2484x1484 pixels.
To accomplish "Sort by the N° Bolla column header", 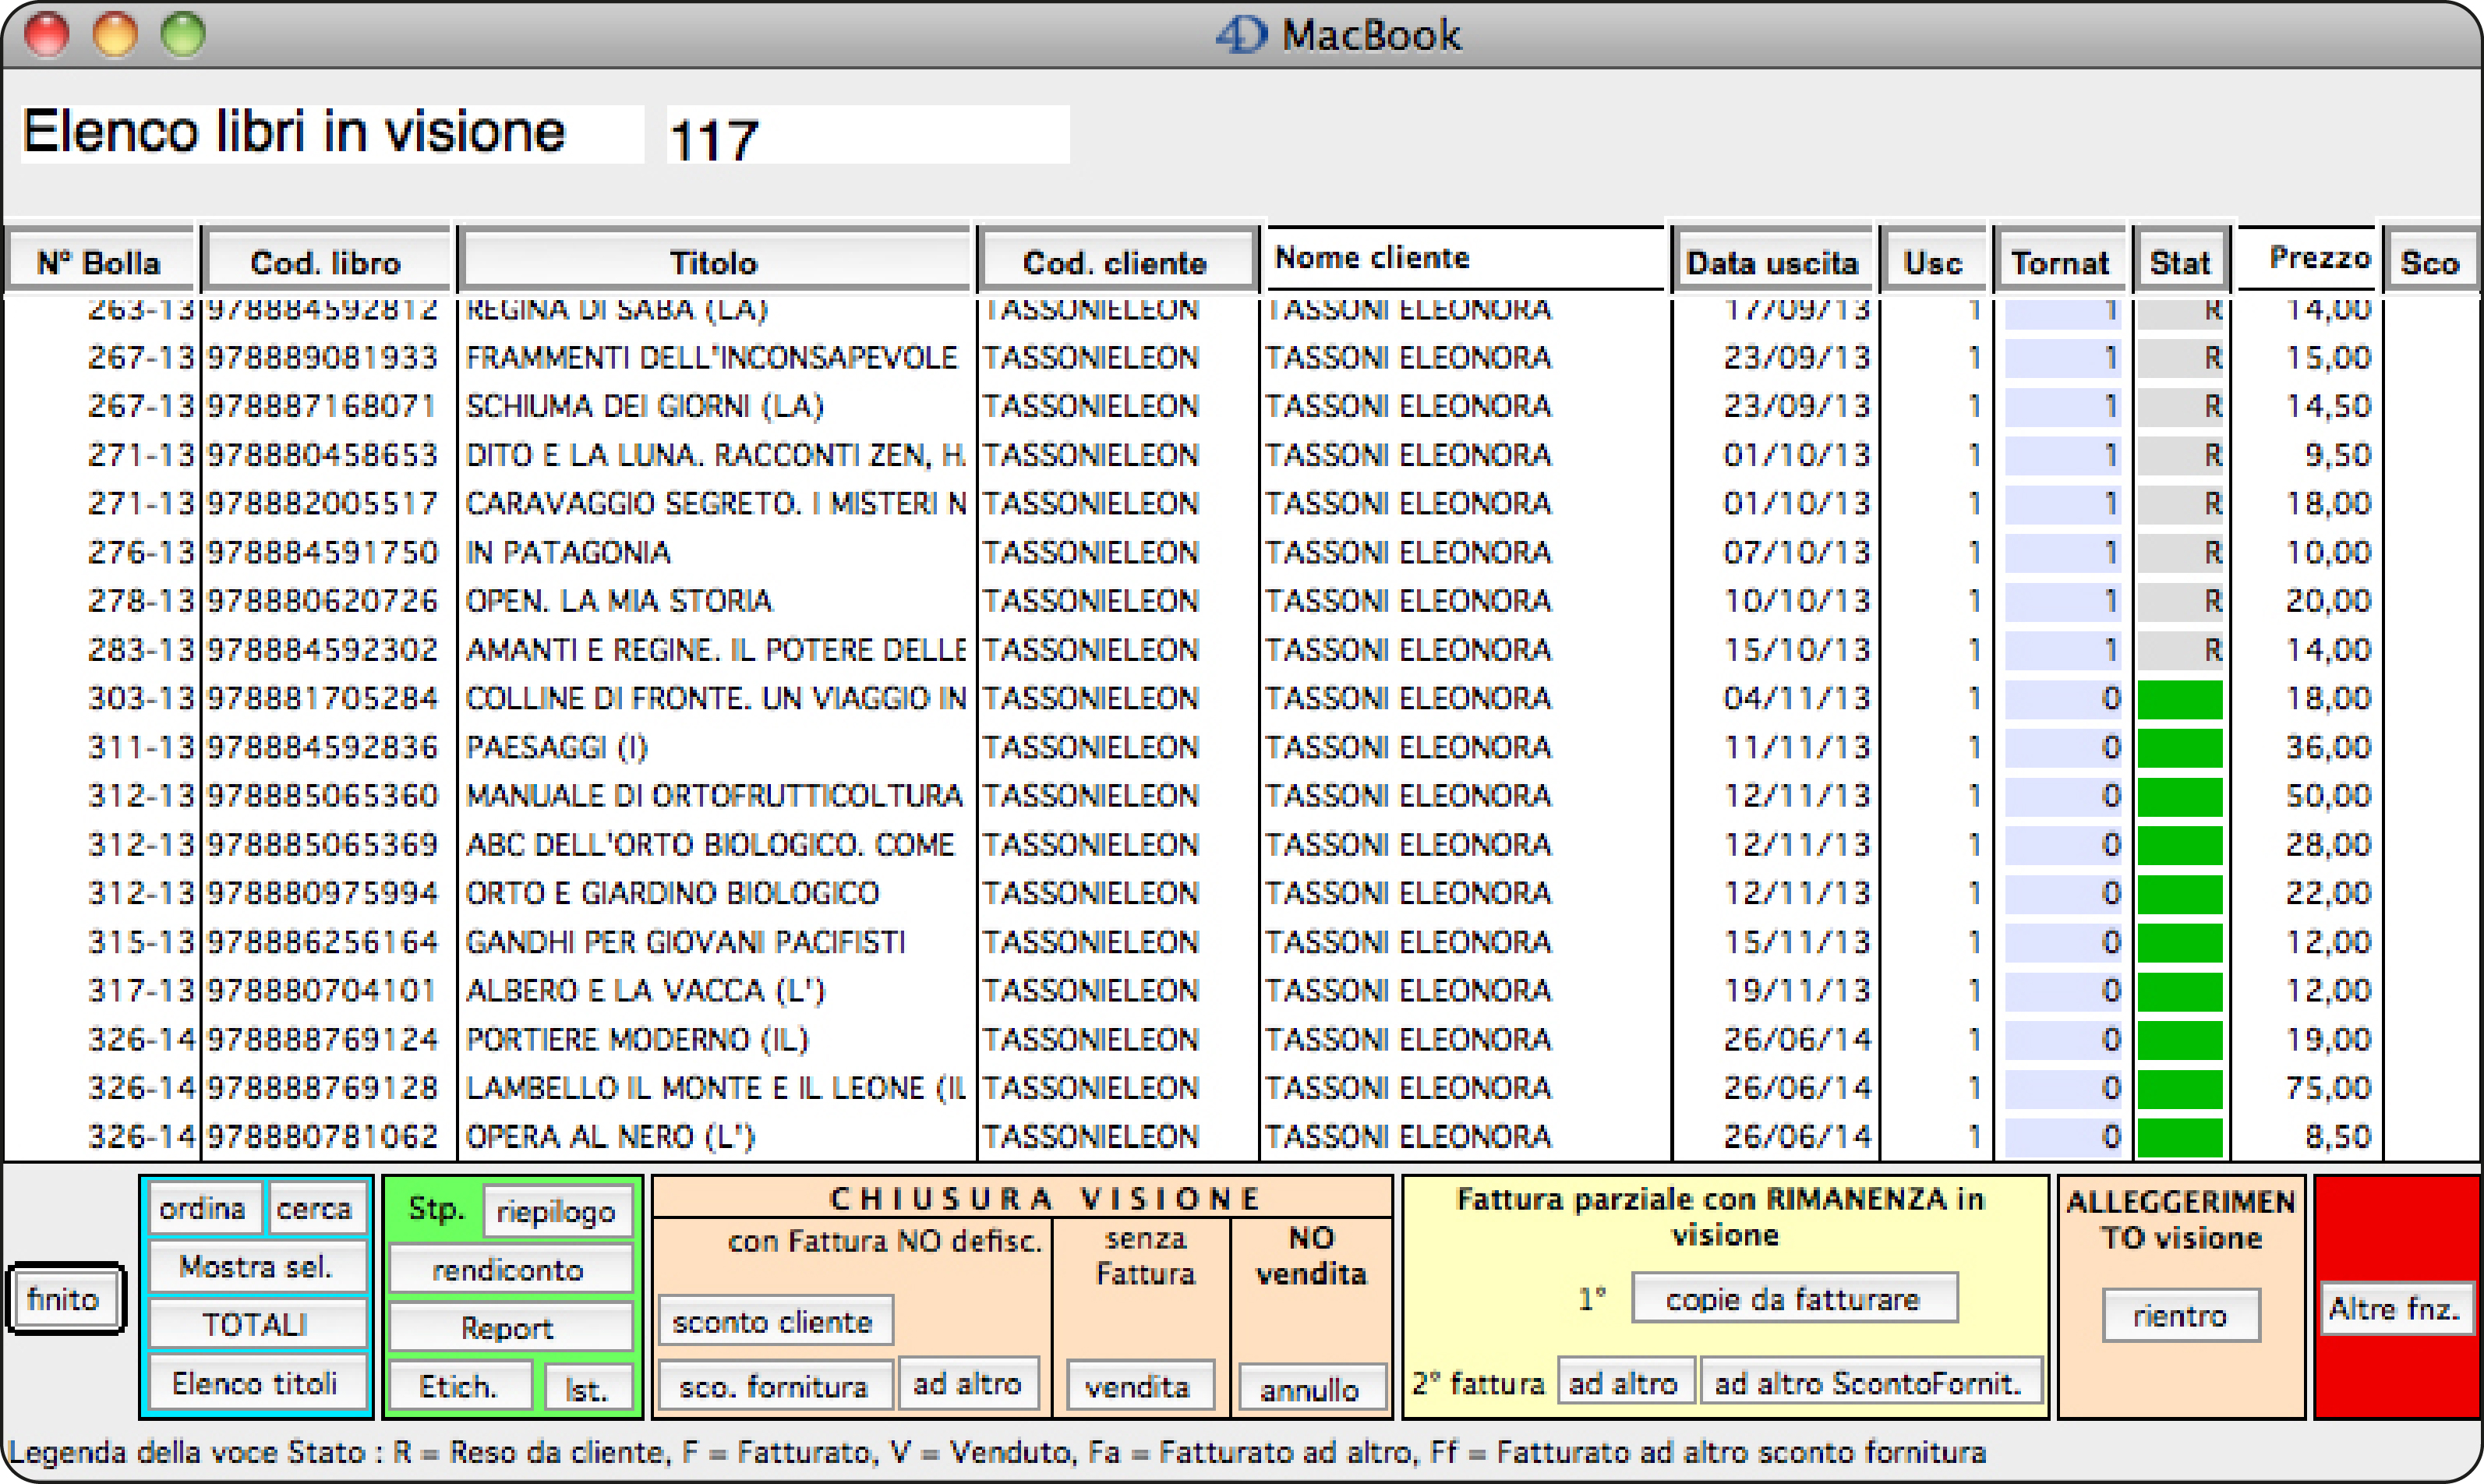I will [x=100, y=262].
